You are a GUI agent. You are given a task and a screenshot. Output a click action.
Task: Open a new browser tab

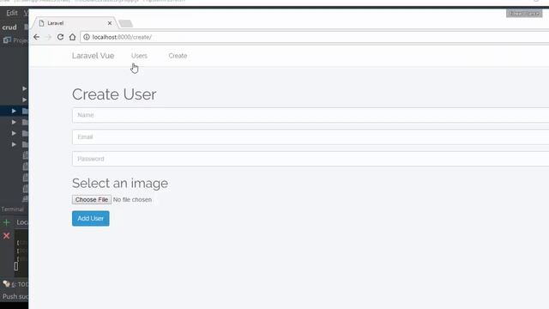click(x=125, y=23)
